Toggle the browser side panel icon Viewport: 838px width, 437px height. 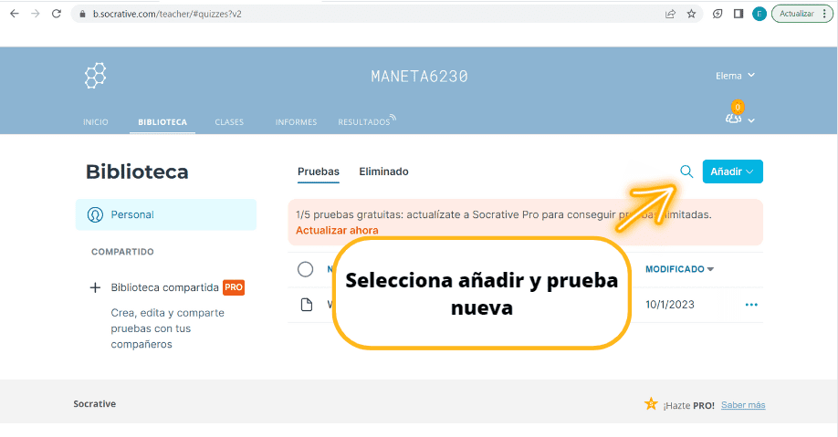pos(738,14)
